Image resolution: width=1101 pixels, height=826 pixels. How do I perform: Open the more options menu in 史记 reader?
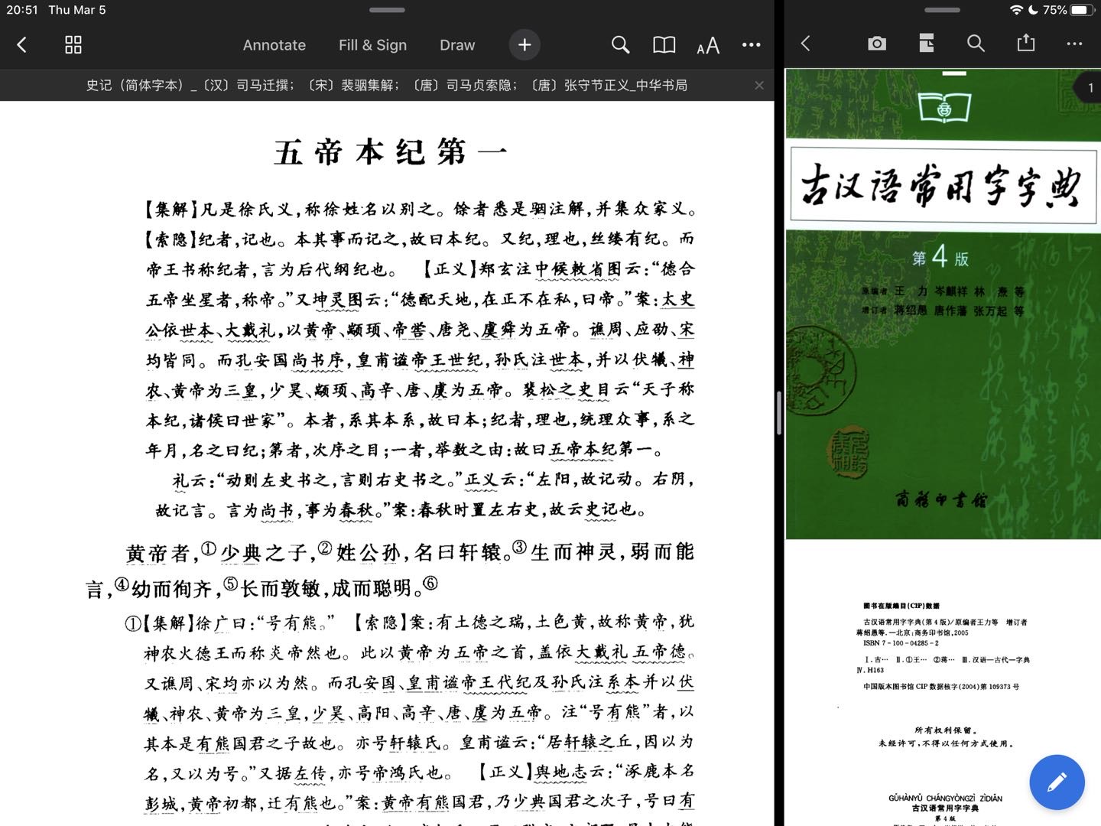(752, 45)
